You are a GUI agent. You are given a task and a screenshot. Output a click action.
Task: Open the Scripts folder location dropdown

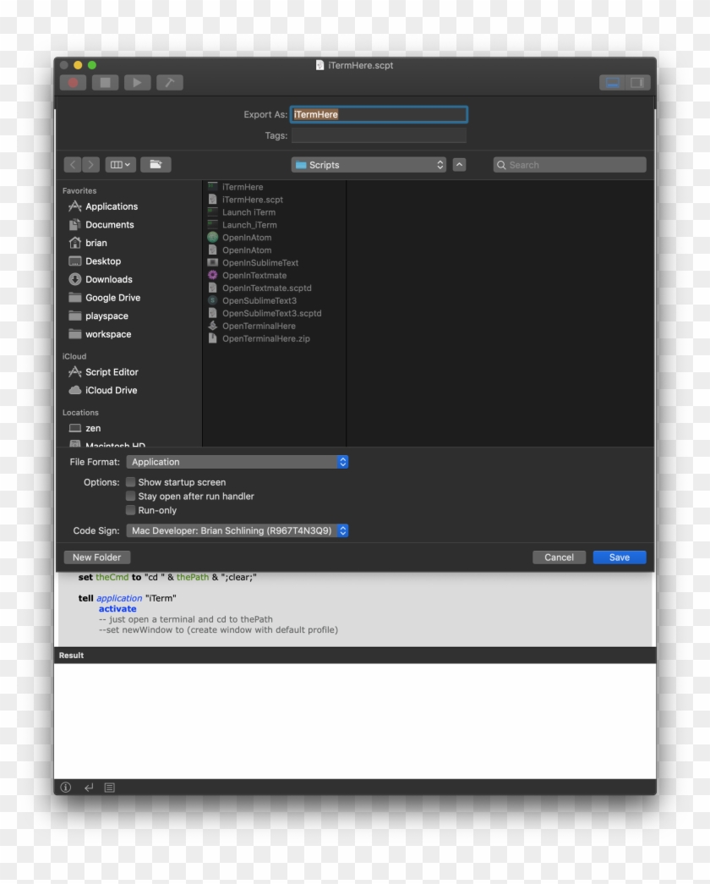pos(369,165)
